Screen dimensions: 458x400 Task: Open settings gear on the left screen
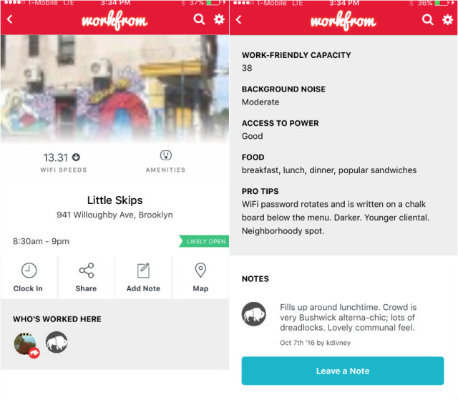click(x=219, y=19)
